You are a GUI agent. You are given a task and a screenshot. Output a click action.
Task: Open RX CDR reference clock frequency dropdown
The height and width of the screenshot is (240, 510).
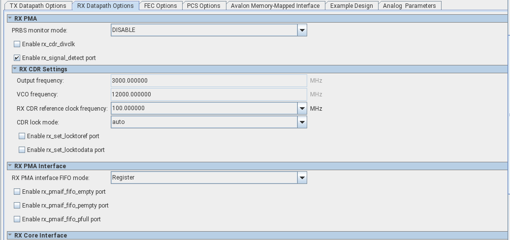point(302,108)
